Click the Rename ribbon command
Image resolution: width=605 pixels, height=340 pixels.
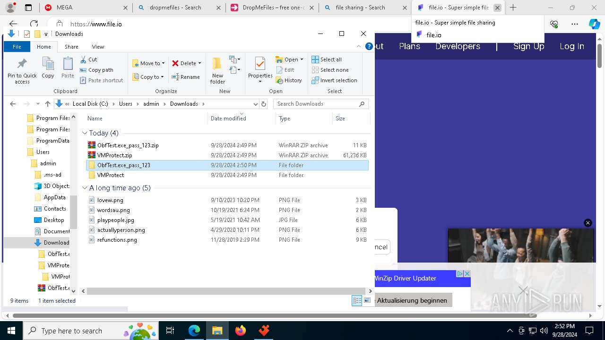[186, 77]
